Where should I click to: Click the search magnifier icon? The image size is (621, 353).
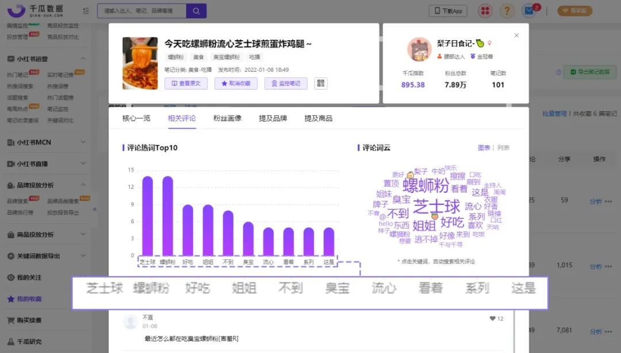pyautogui.click(x=195, y=11)
